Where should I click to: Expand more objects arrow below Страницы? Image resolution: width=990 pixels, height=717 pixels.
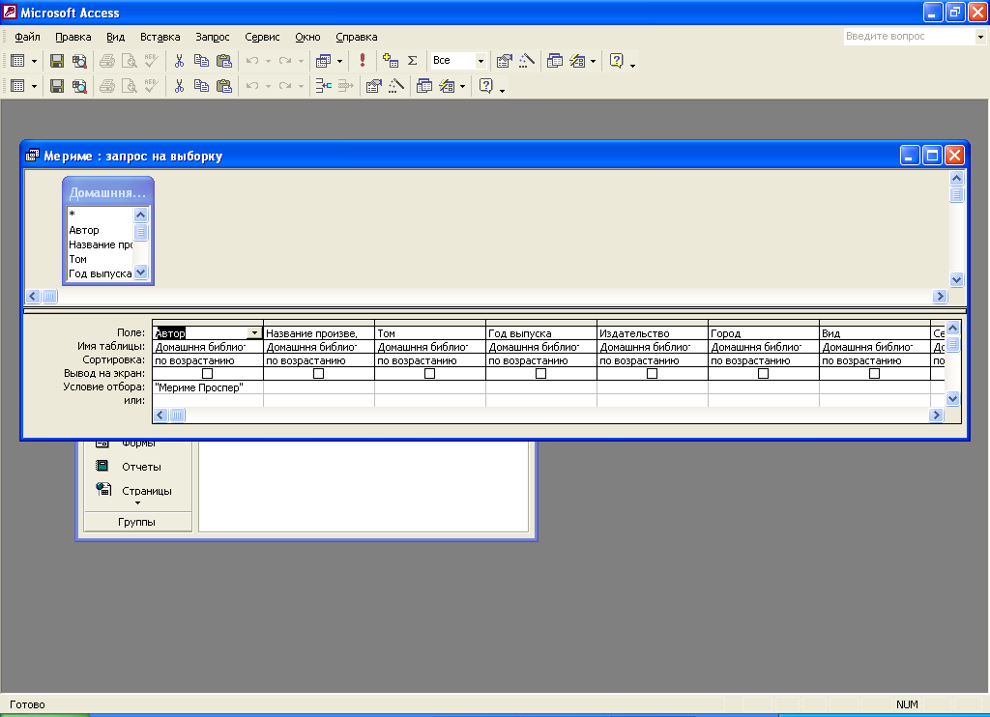tap(137, 503)
